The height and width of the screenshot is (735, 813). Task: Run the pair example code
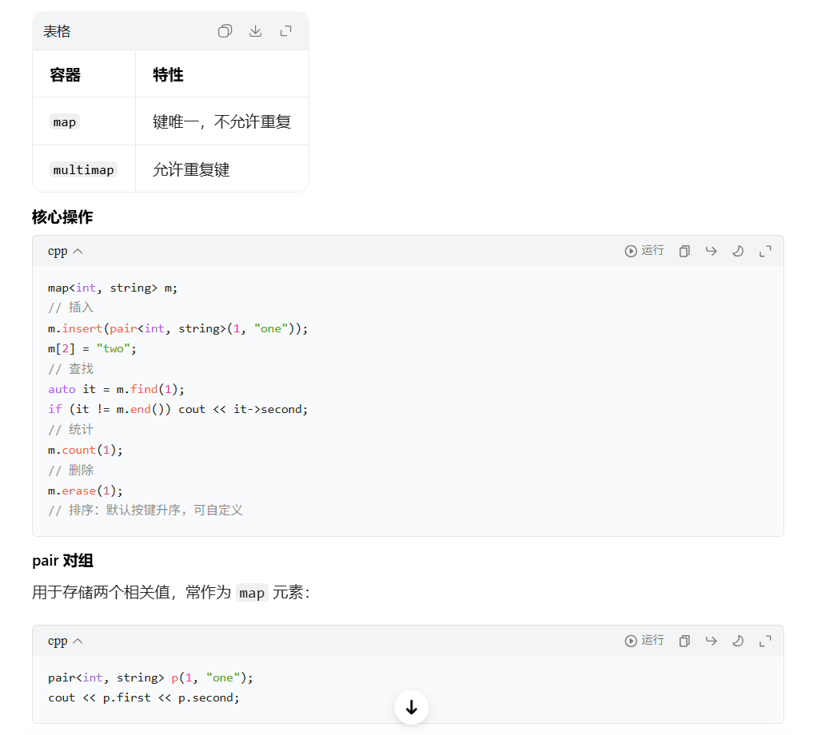tap(644, 641)
